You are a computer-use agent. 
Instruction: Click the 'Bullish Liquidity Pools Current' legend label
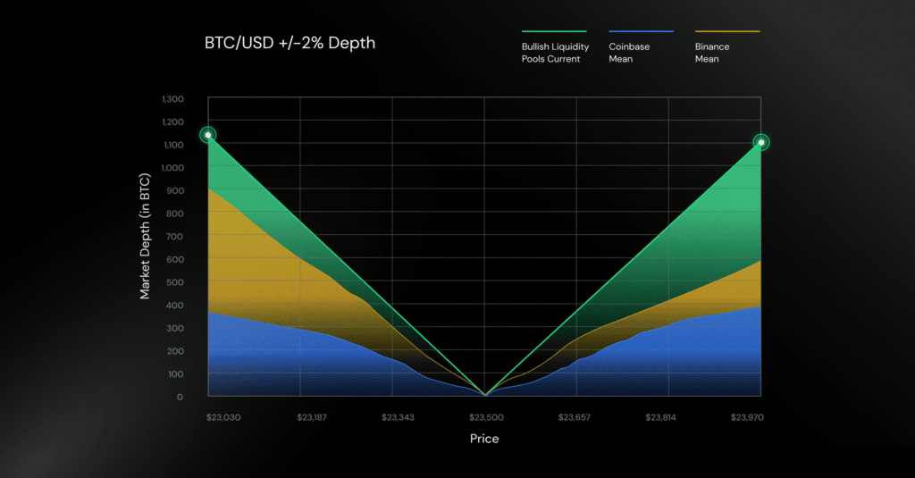[555, 53]
